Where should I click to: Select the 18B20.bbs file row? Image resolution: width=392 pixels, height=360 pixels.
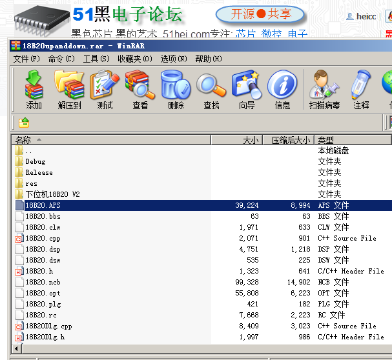(x=201, y=216)
